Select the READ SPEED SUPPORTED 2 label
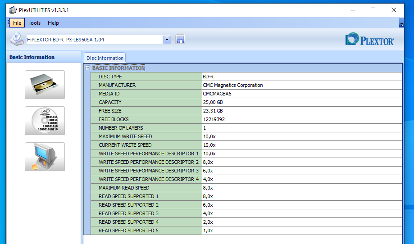This screenshot has width=414, height=244. point(128,205)
